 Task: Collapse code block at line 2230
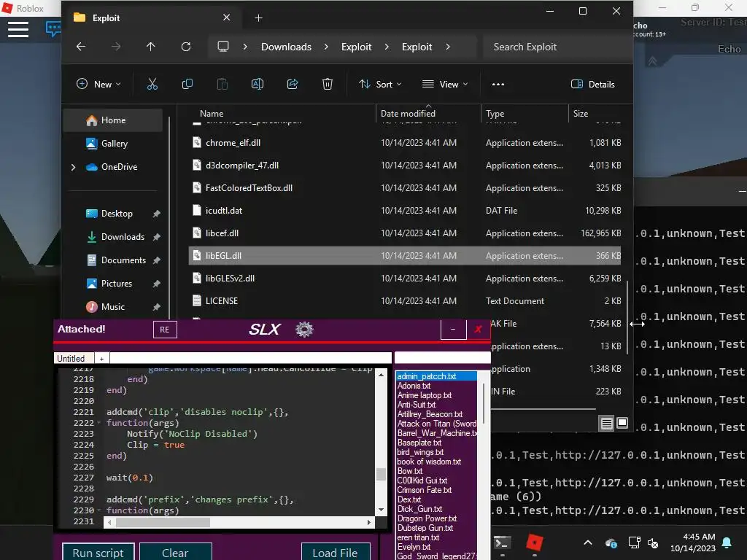99,510
